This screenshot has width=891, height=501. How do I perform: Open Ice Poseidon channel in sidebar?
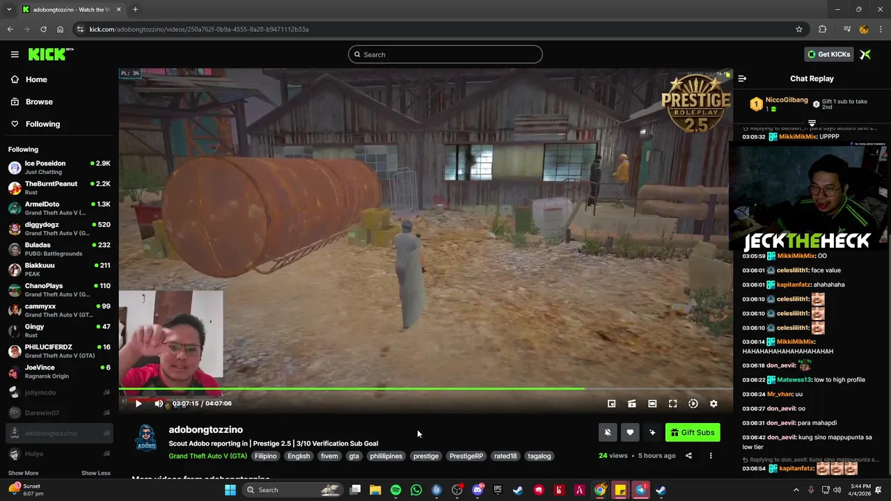click(x=59, y=168)
